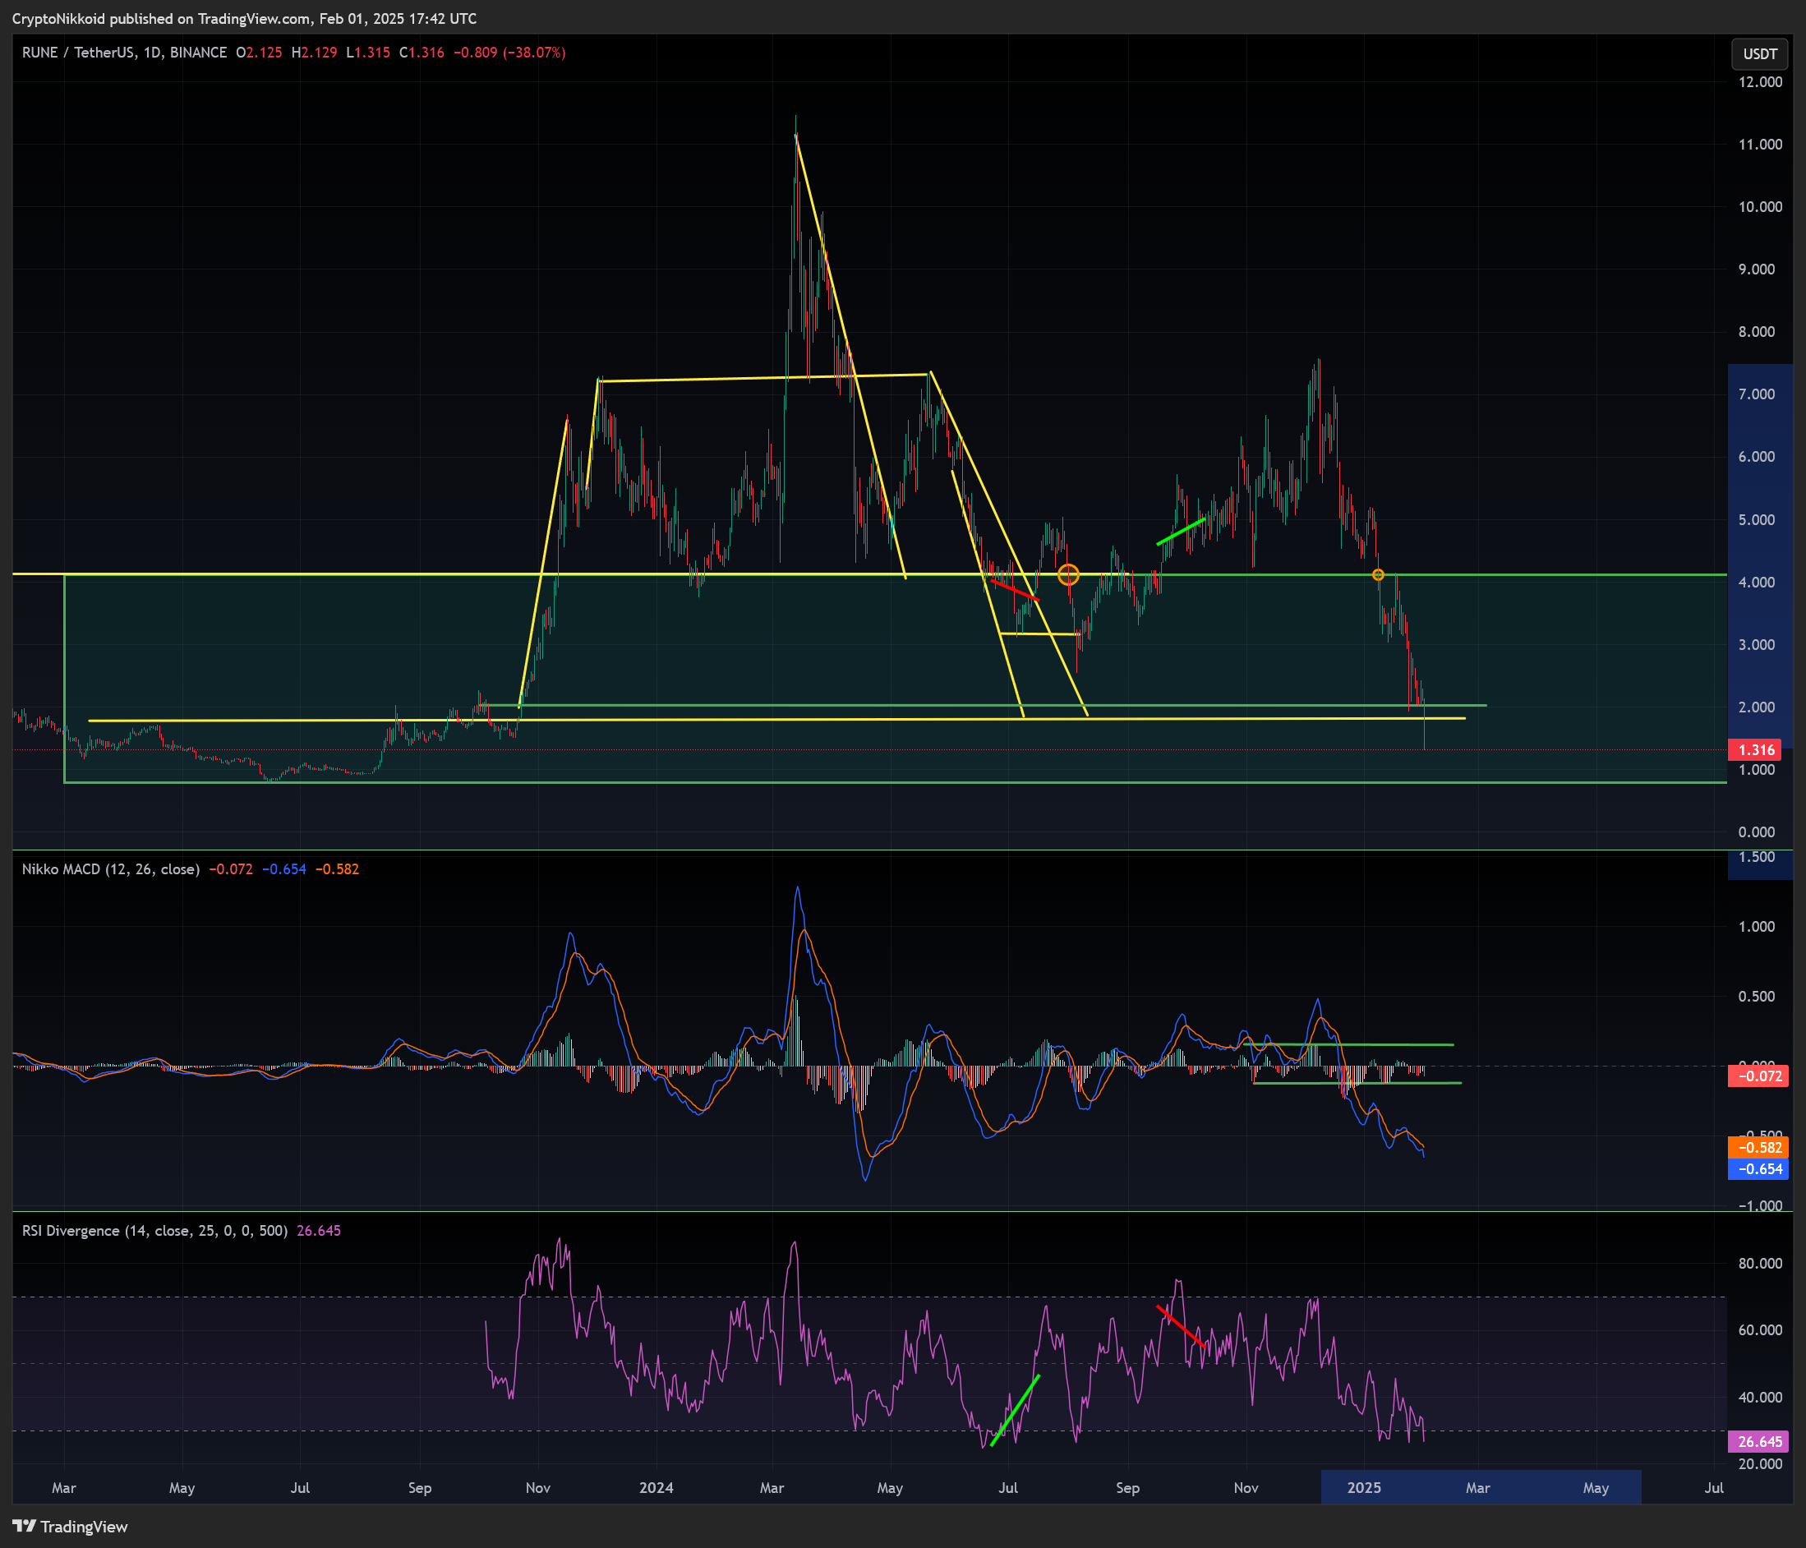Viewport: 1806px width, 1548px height.
Task: Click the highlighted 2025 label on time axis
Action: click(1364, 1488)
